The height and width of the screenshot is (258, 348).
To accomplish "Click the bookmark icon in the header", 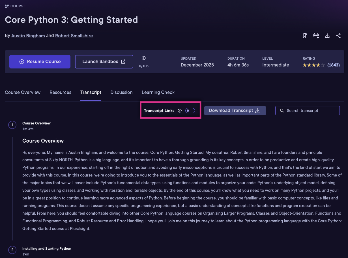I will pyautogui.click(x=305, y=36).
